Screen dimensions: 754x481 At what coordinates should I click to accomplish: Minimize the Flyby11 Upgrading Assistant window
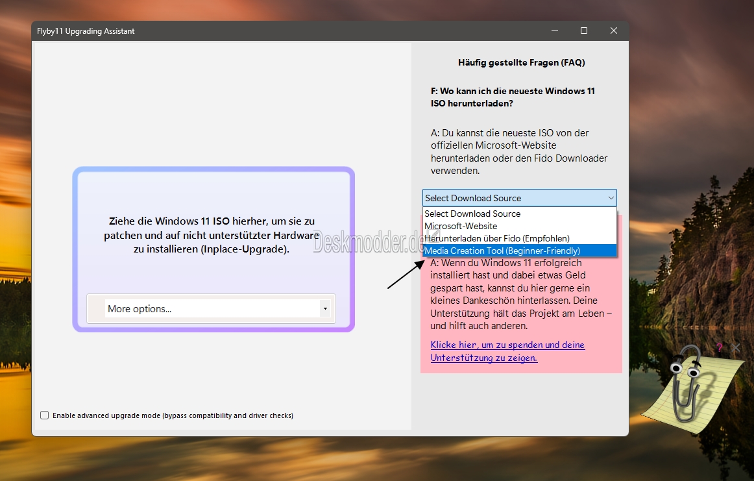[554, 31]
